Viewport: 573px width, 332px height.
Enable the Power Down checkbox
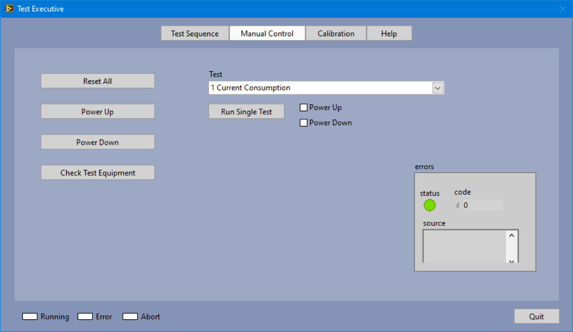tap(303, 123)
